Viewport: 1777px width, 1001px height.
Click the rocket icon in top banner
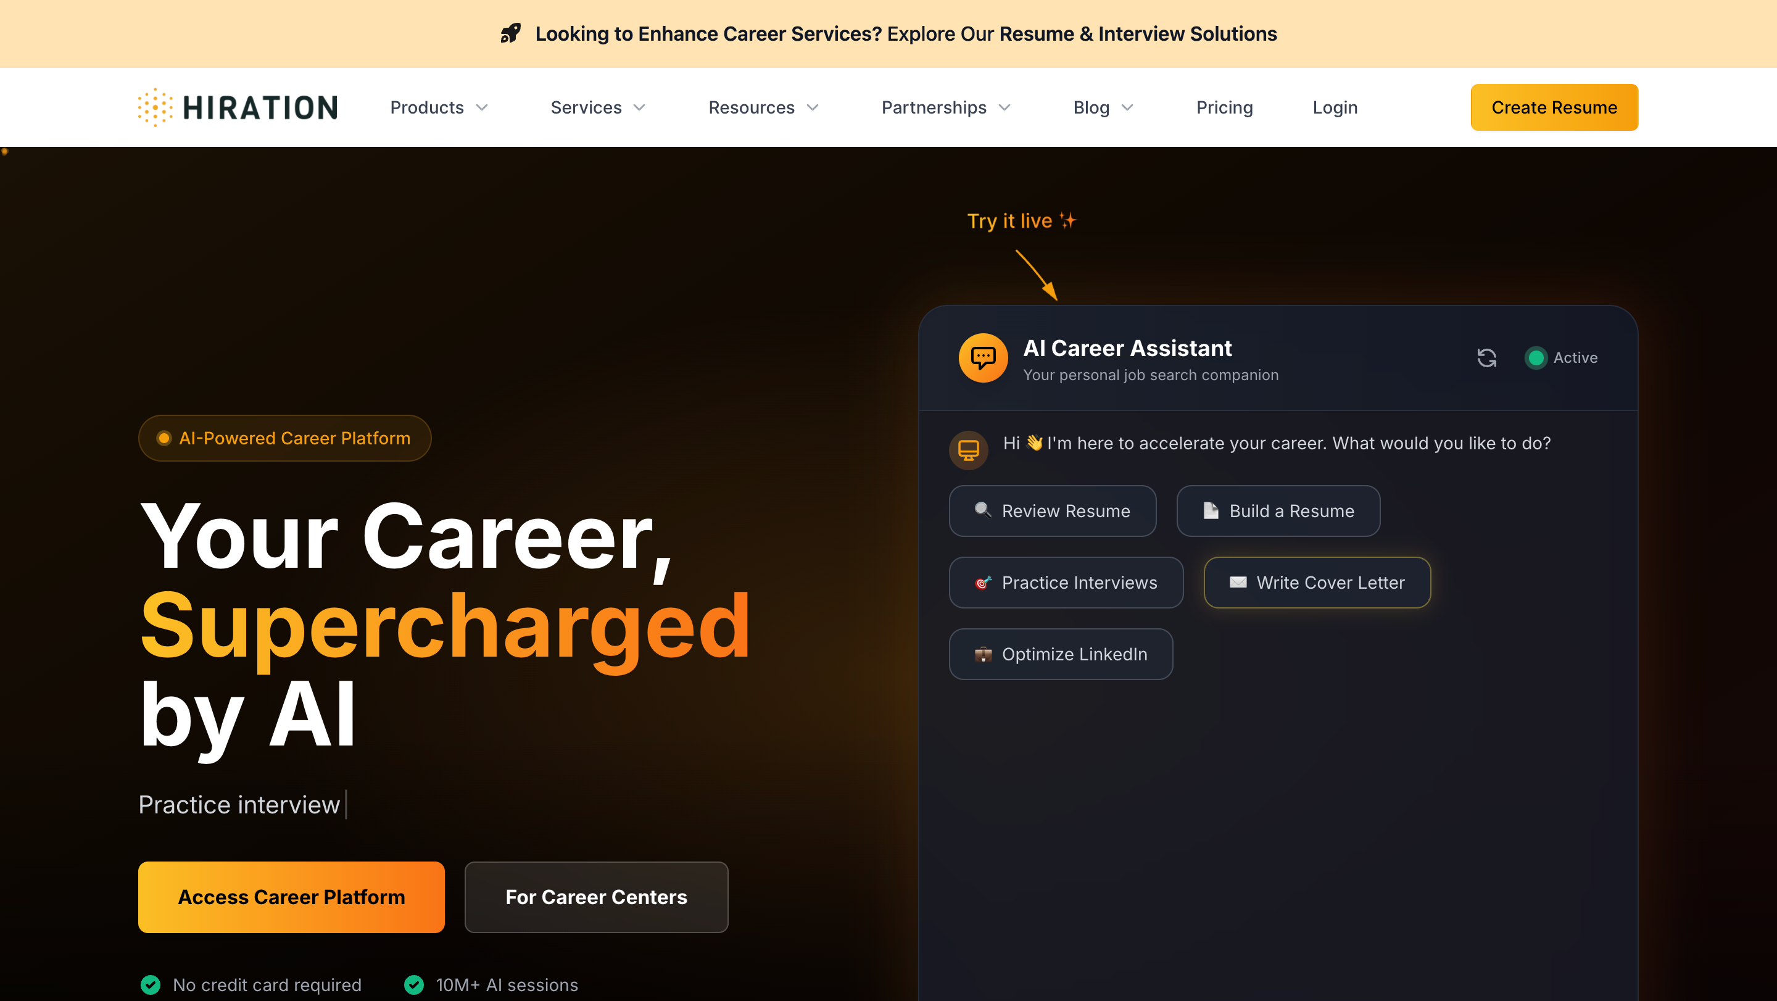coord(510,33)
